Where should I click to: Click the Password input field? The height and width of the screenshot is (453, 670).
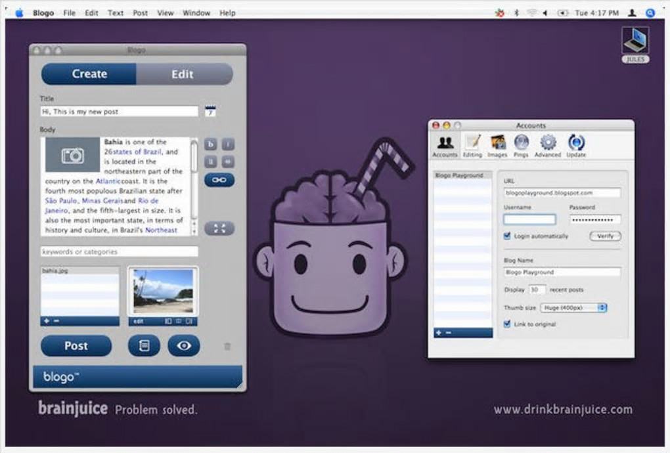(x=595, y=219)
